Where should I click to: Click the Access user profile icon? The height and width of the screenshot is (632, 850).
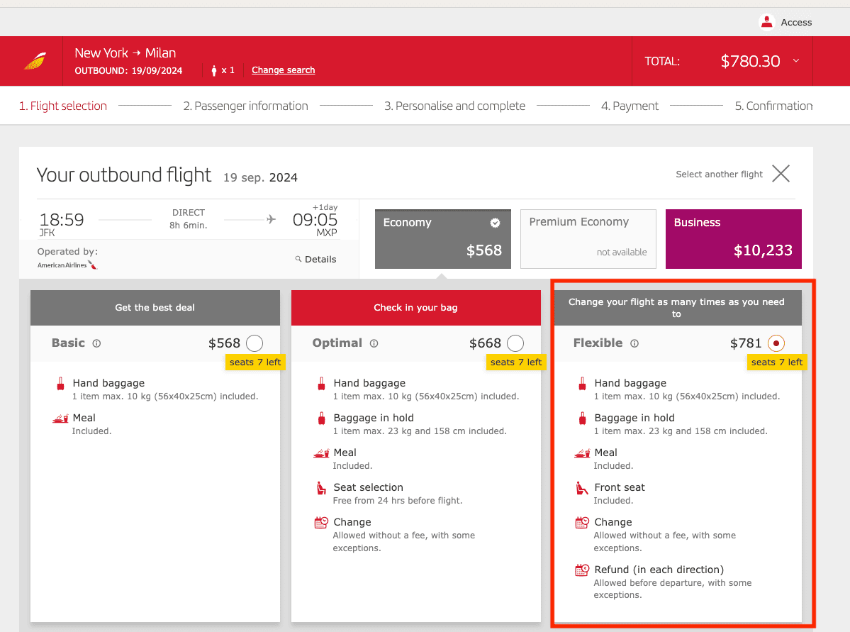click(766, 22)
